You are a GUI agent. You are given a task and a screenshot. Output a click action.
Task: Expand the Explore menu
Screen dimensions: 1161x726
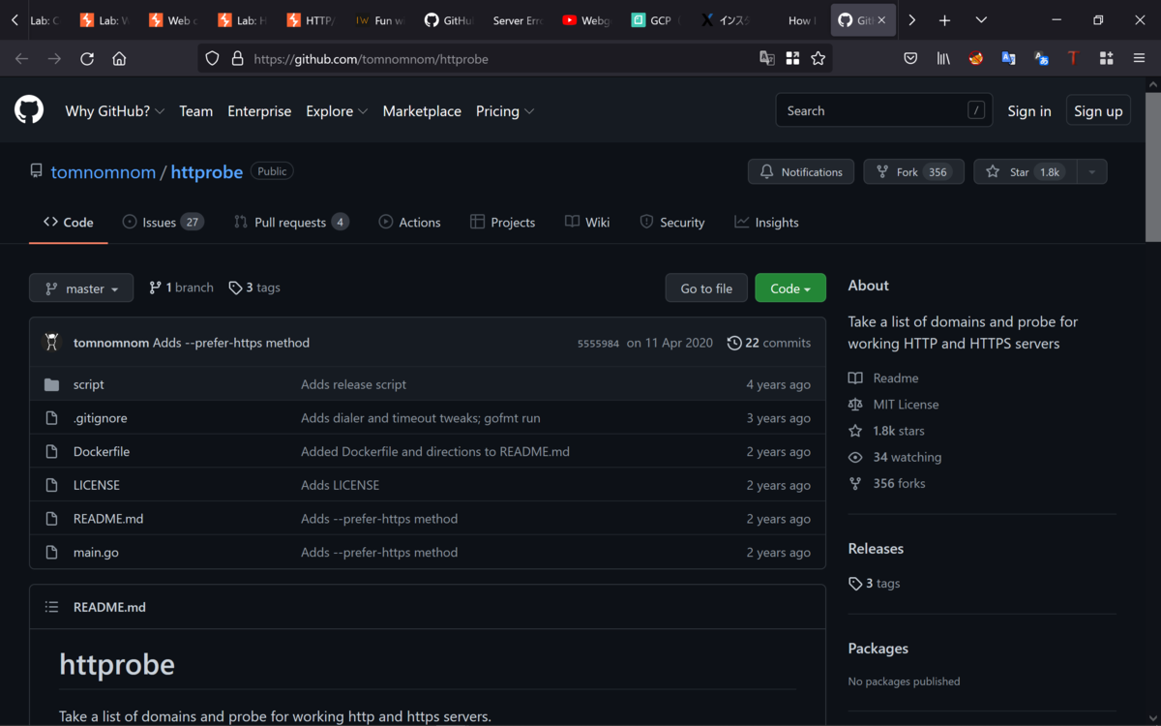click(x=337, y=111)
